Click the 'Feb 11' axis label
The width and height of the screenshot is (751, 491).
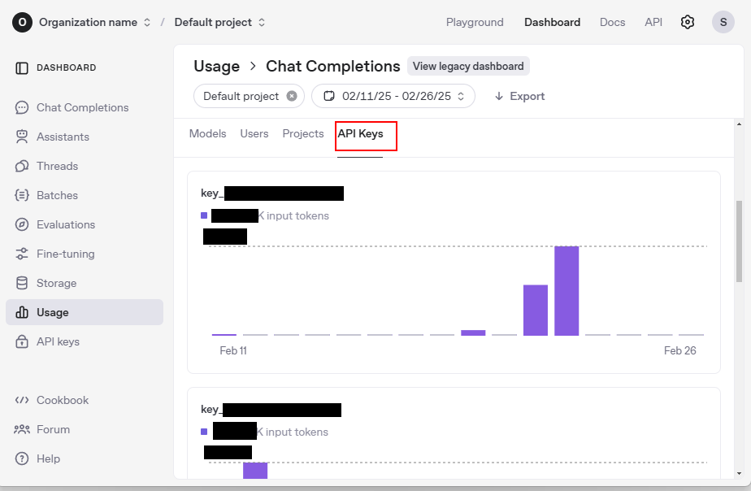pyautogui.click(x=233, y=350)
